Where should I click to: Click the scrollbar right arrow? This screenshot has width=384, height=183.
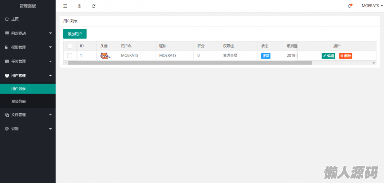point(374,63)
